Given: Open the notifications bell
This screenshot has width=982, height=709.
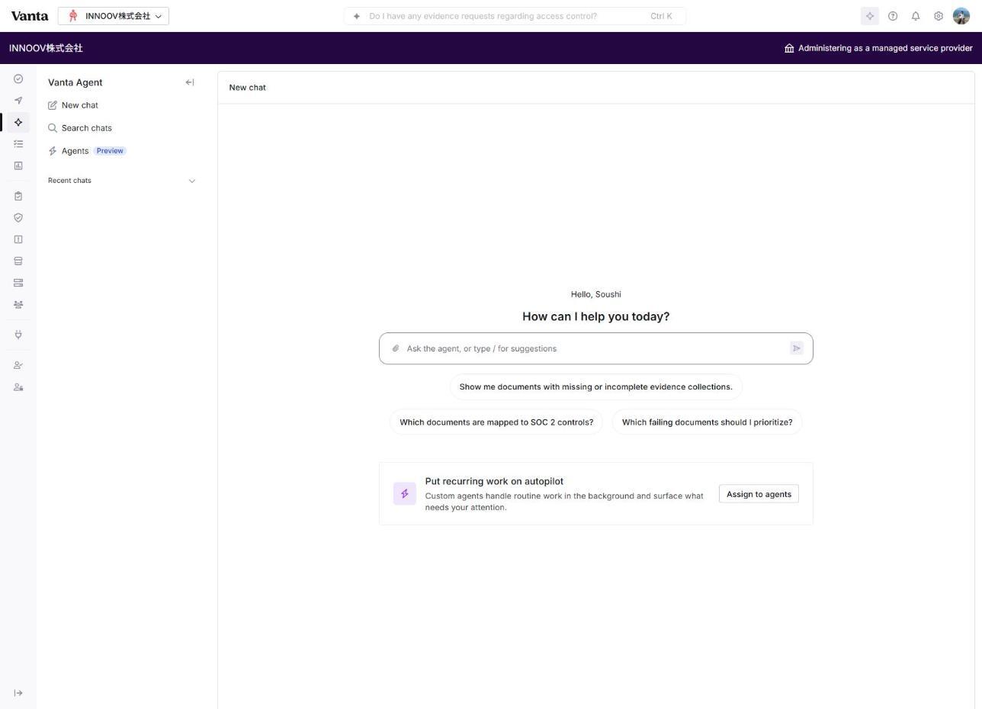Looking at the screenshot, I should click(x=916, y=16).
